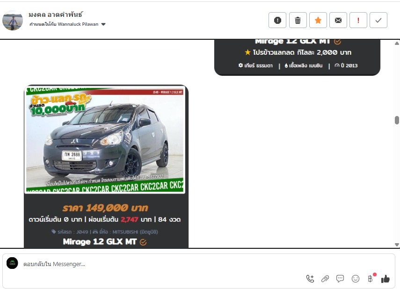Screen dimensions: 400x289
Task: Mark conversation as spam with exclamation octagon icon
Action: point(277,20)
